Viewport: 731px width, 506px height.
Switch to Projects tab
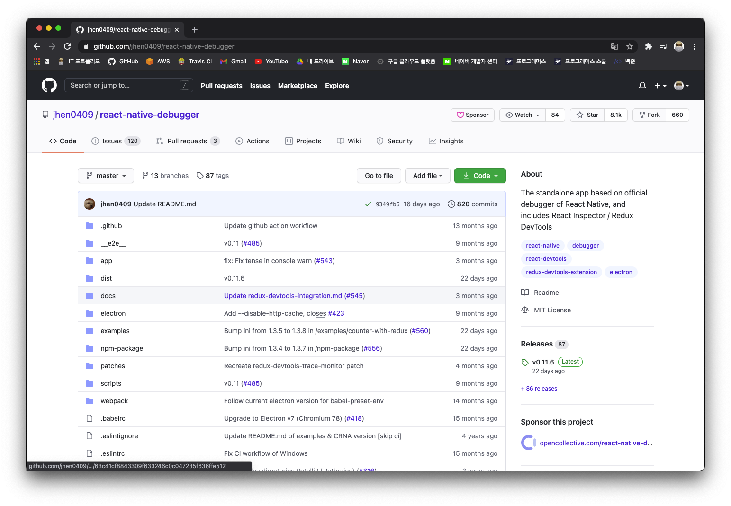(303, 141)
